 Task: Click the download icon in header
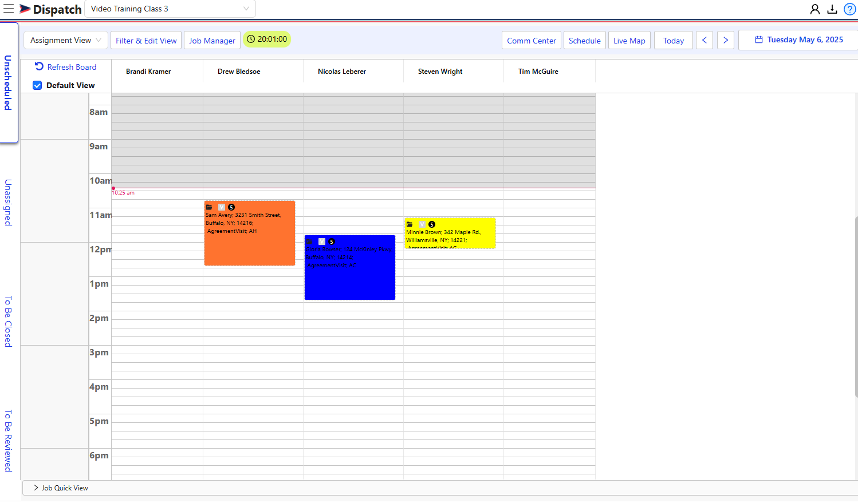click(832, 9)
